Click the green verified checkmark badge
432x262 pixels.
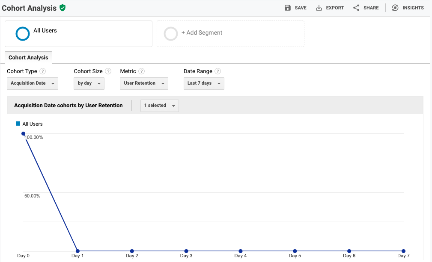pos(61,8)
